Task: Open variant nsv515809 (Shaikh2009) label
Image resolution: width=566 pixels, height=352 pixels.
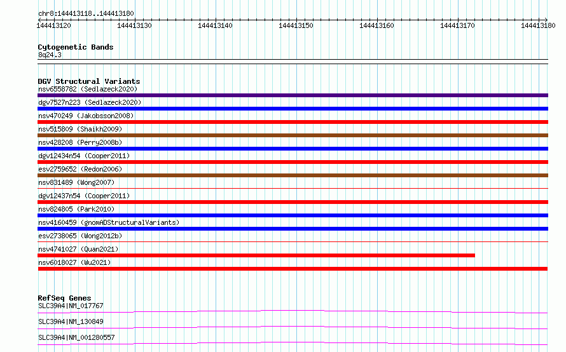Action: click(x=80, y=129)
